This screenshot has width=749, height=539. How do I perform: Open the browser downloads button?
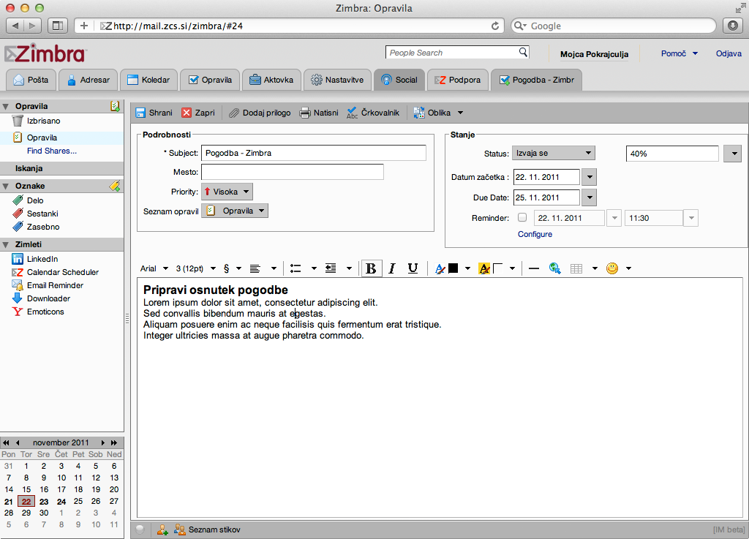(733, 26)
